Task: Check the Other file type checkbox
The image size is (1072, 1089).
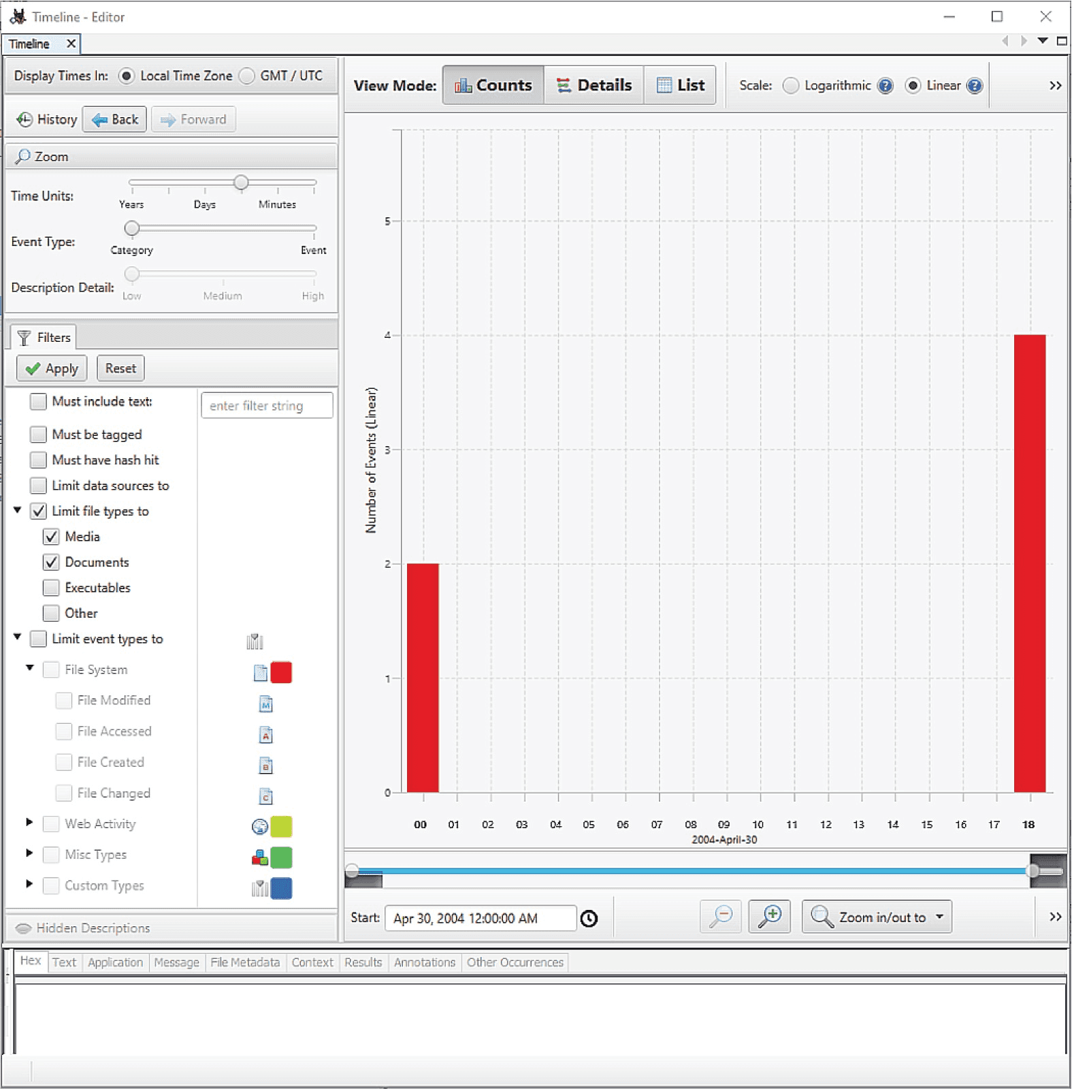Action: coord(51,614)
